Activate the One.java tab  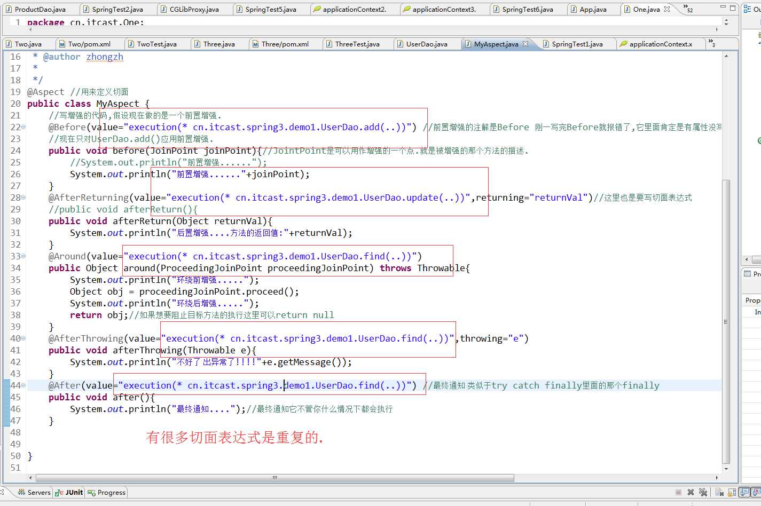click(x=646, y=9)
